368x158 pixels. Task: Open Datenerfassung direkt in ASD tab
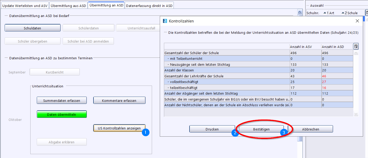[x=149, y=5]
